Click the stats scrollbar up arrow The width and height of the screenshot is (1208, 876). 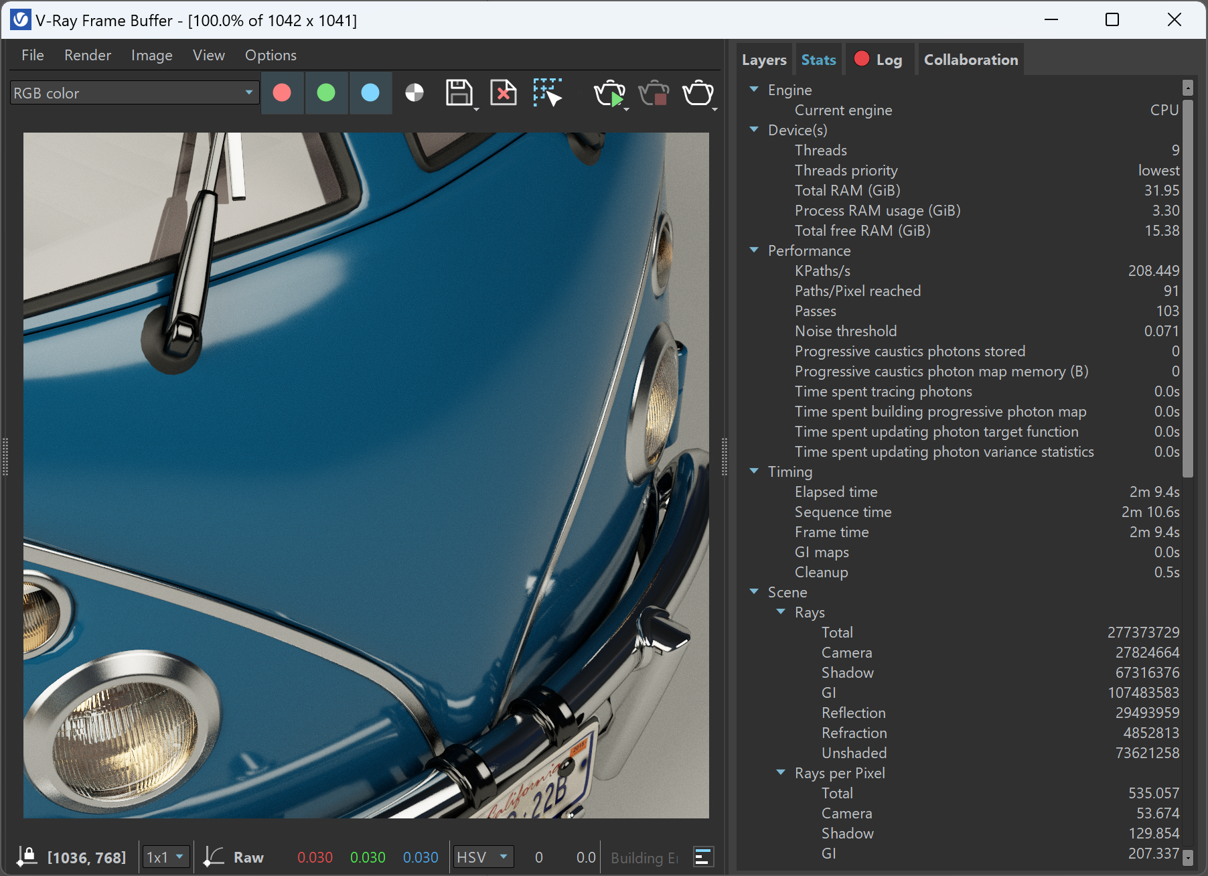pyautogui.click(x=1188, y=88)
